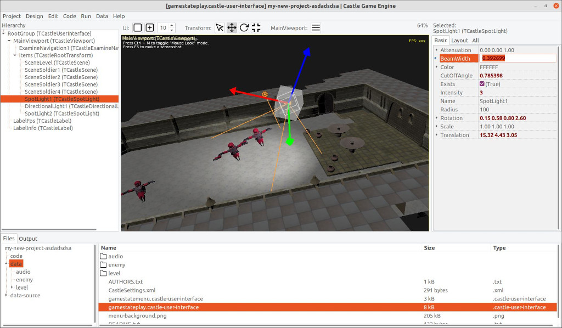Open the Design menu
Screen dimensions: 562x328
click(34, 16)
